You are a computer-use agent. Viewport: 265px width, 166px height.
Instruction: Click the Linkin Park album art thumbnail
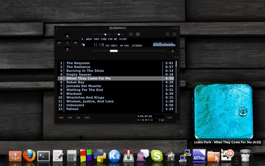[x=223, y=111]
